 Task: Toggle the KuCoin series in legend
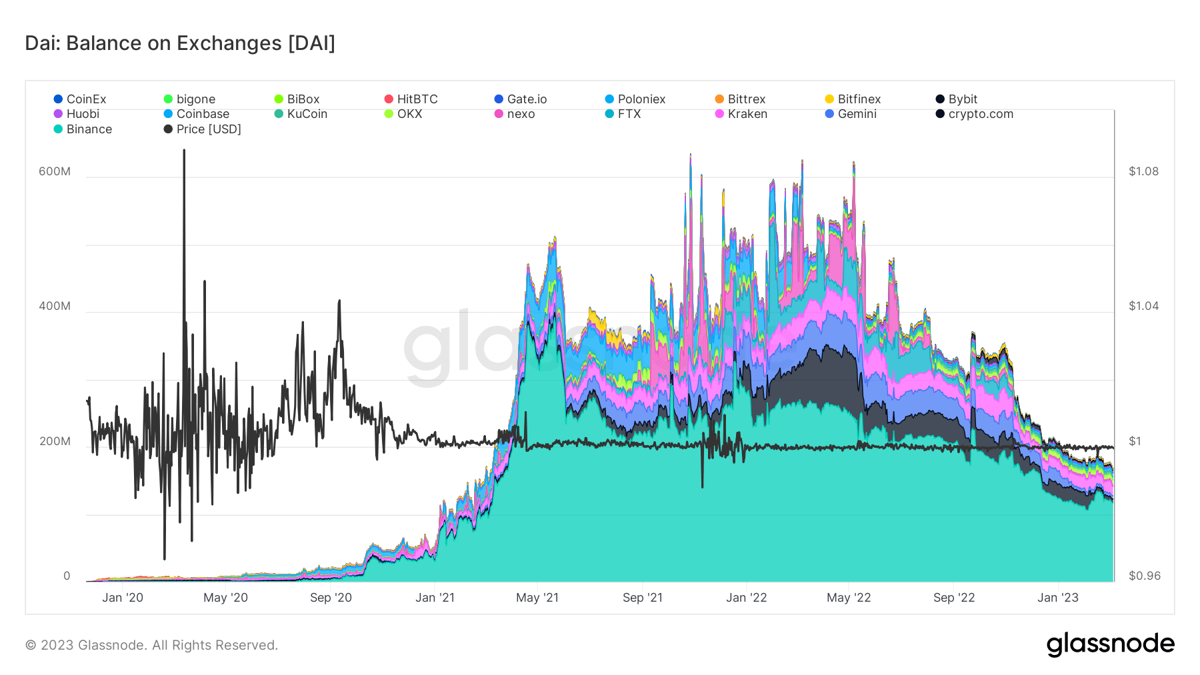pos(301,114)
